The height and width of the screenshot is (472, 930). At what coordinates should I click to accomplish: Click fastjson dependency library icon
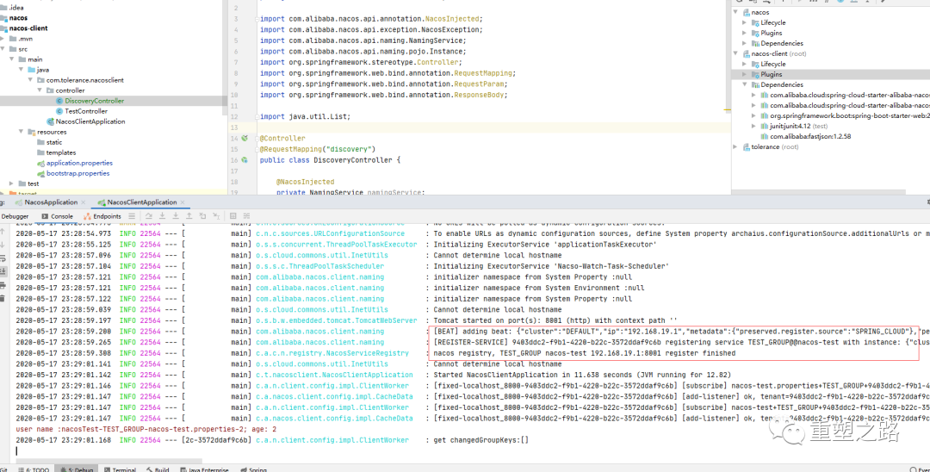pos(765,136)
